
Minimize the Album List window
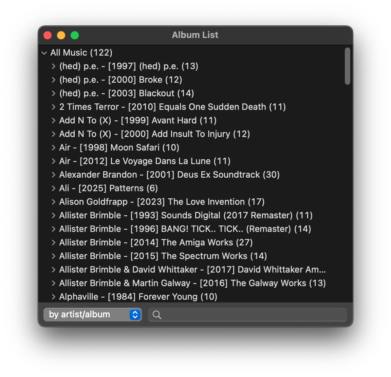point(61,35)
